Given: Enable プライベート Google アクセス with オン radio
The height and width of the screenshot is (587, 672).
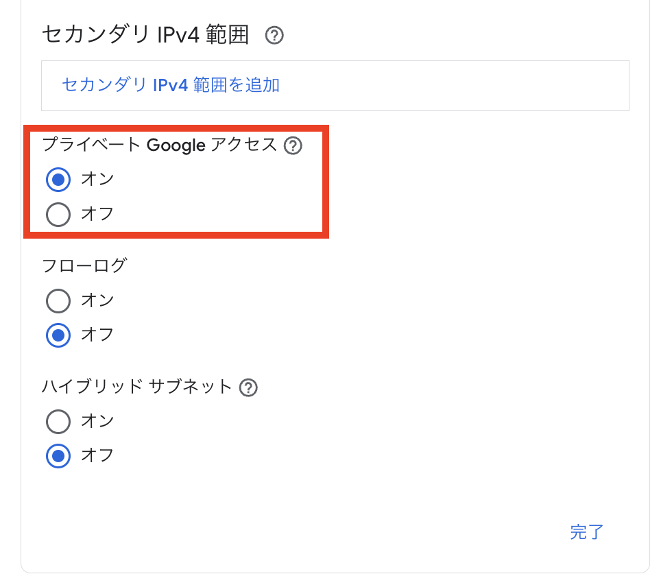Looking at the screenshot, I should [x=58, y=180].
